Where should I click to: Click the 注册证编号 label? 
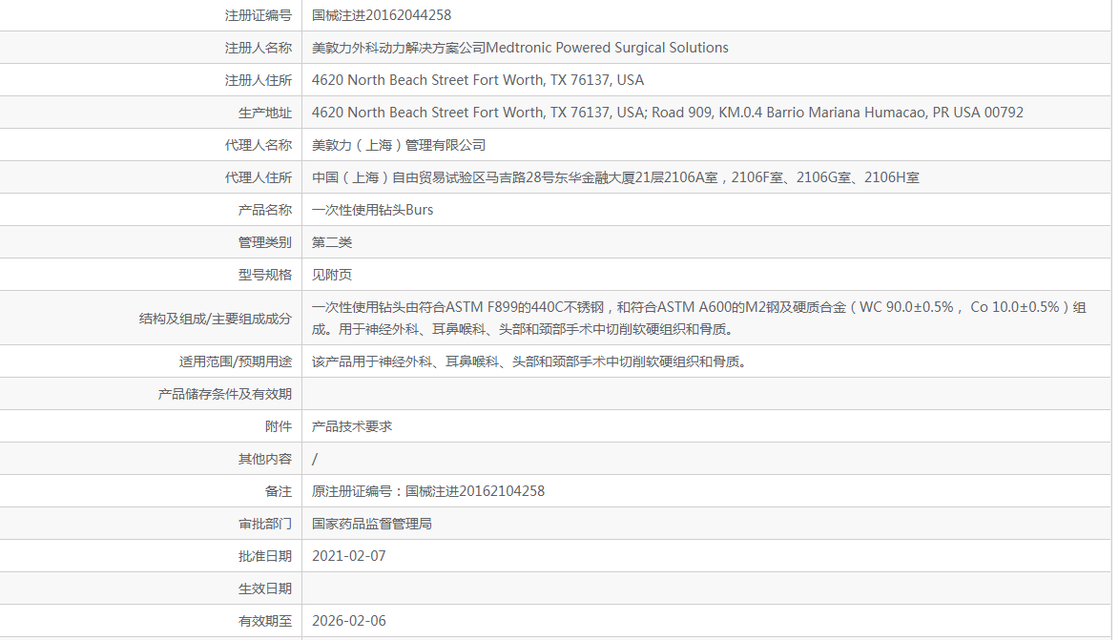[259, 15]
